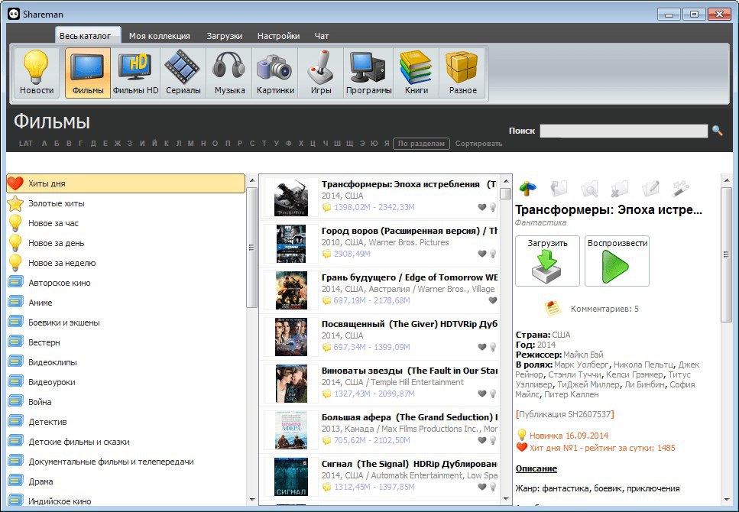Click the Поиск search input field

coord(624,131)
